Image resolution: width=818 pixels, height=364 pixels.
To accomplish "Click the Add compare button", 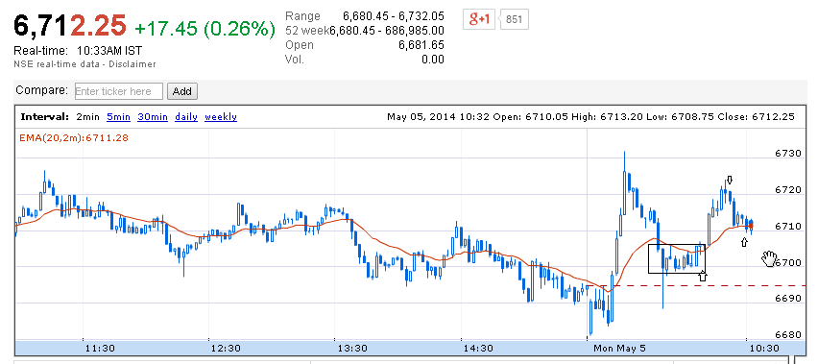I will pos(182,91).
